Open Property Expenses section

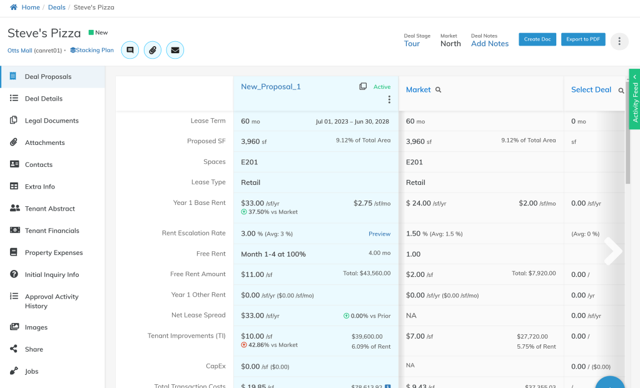pyautogui.click(x=54, y=252)
